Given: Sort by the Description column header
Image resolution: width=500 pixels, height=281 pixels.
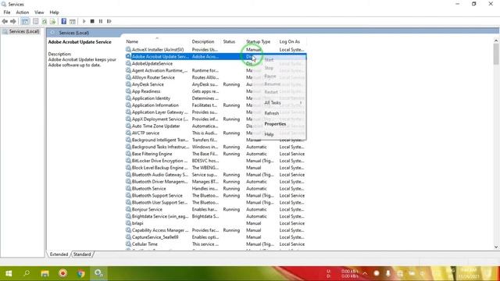Looking at the screenshot, I should pyautogui.click(x=203, y=41).
